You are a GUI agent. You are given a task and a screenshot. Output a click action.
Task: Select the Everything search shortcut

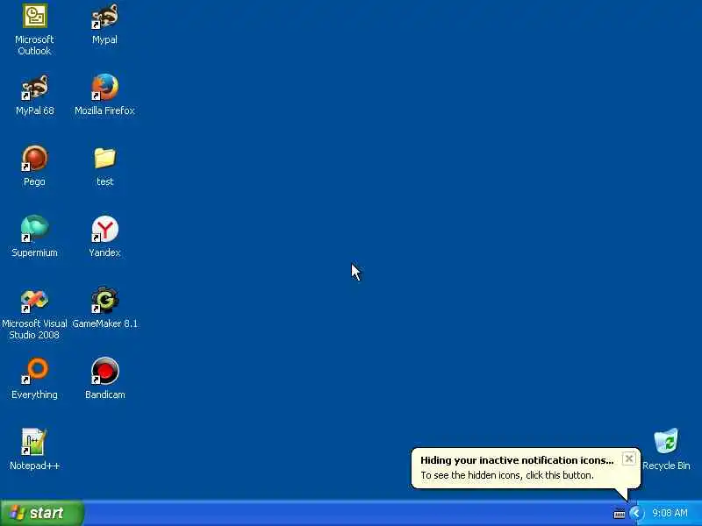34,371
